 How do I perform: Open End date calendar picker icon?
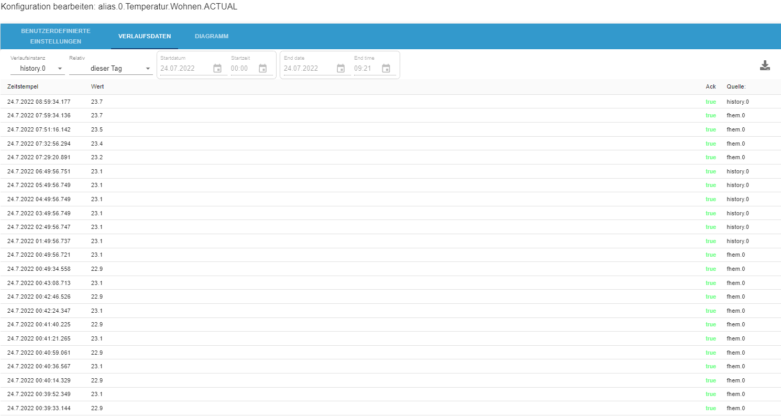pos(340,68)
